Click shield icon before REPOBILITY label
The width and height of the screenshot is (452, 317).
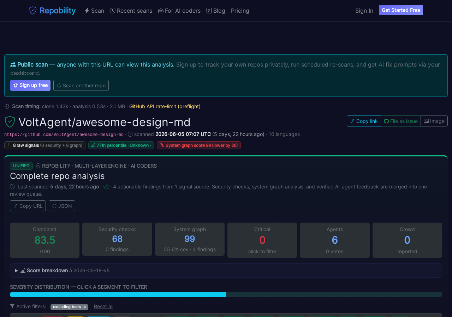pos(38,166)
